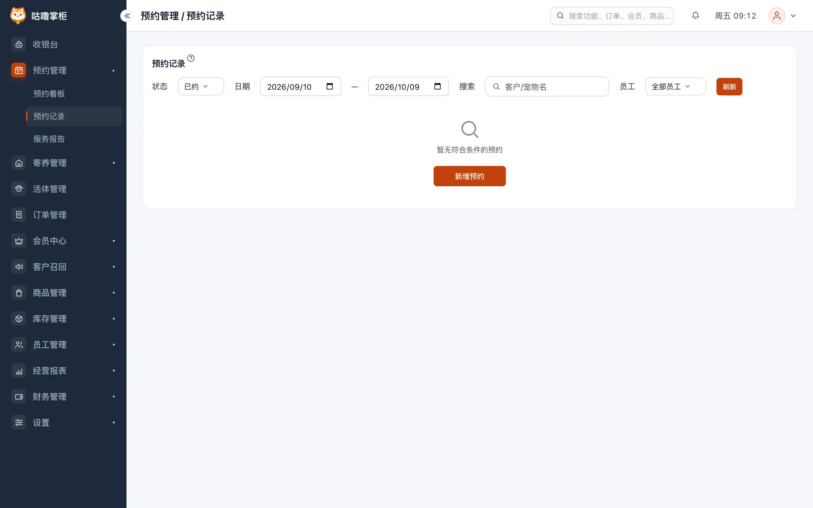Expand the 寄养管理 menu arrow
This screenshot has height=508, width=813.
tap(113, 163)
